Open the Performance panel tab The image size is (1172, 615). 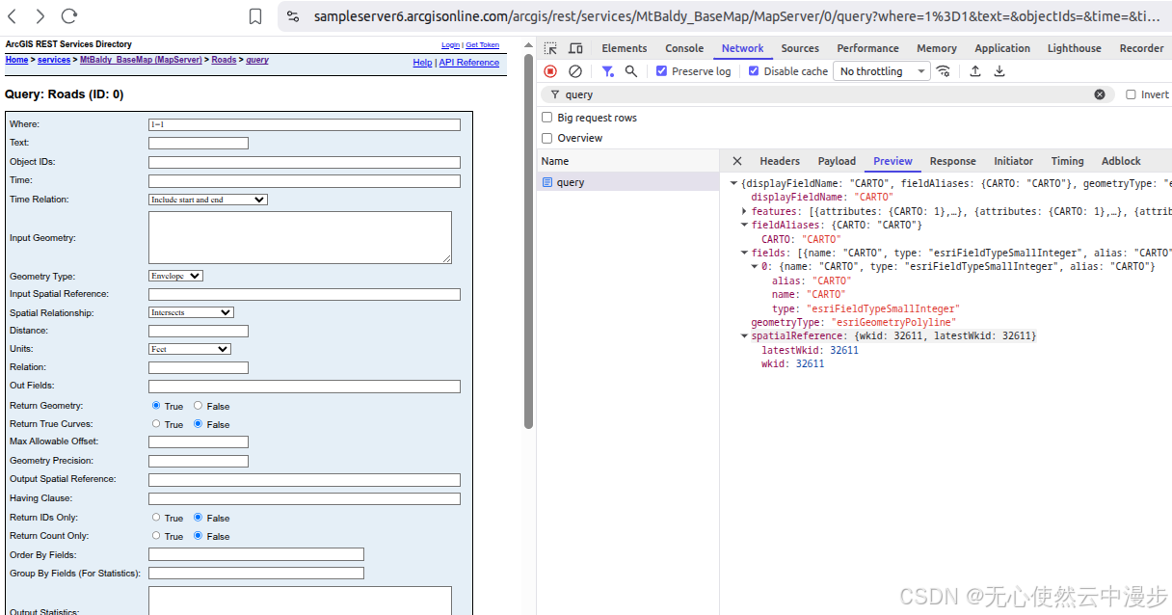[x=867, y=48]
